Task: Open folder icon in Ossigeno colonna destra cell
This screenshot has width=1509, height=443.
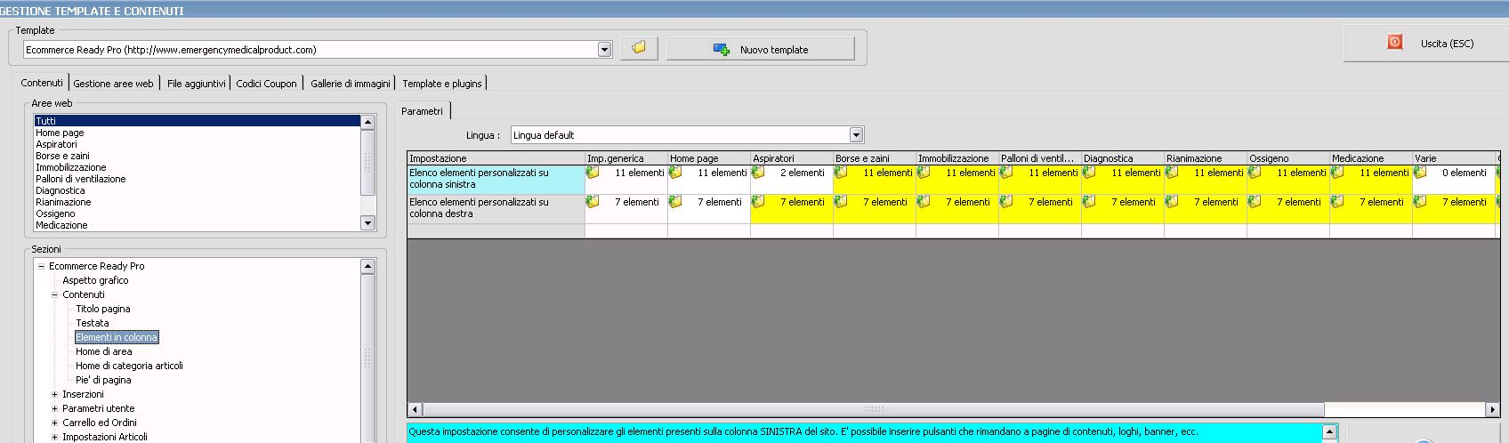Action: click(x=1255, y=202)
